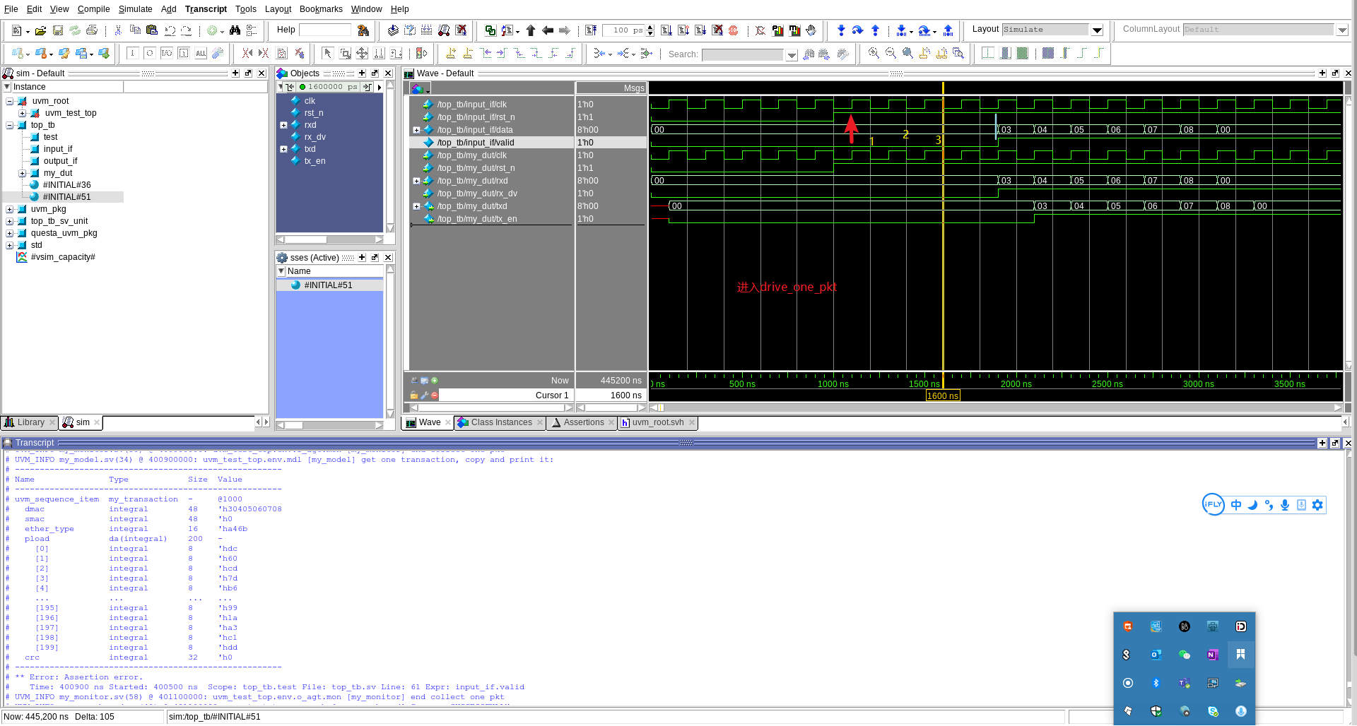Collapse the uvm_root tree node
This screenshot has height=726, width=1357.
click(x=10, y=101)
